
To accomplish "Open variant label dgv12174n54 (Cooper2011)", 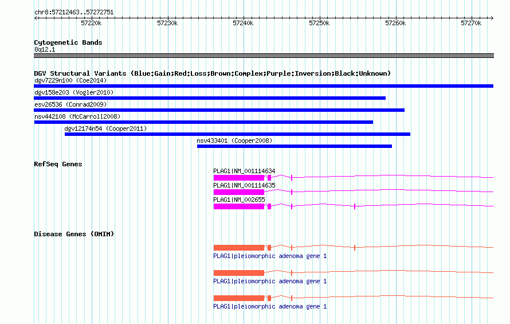I will 105,128.
